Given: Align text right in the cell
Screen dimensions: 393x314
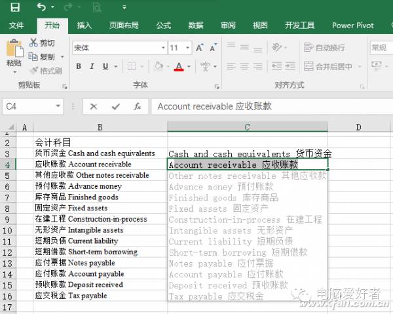Looking at the screenshot, I should pyautogui.click(x=257, y=66).
